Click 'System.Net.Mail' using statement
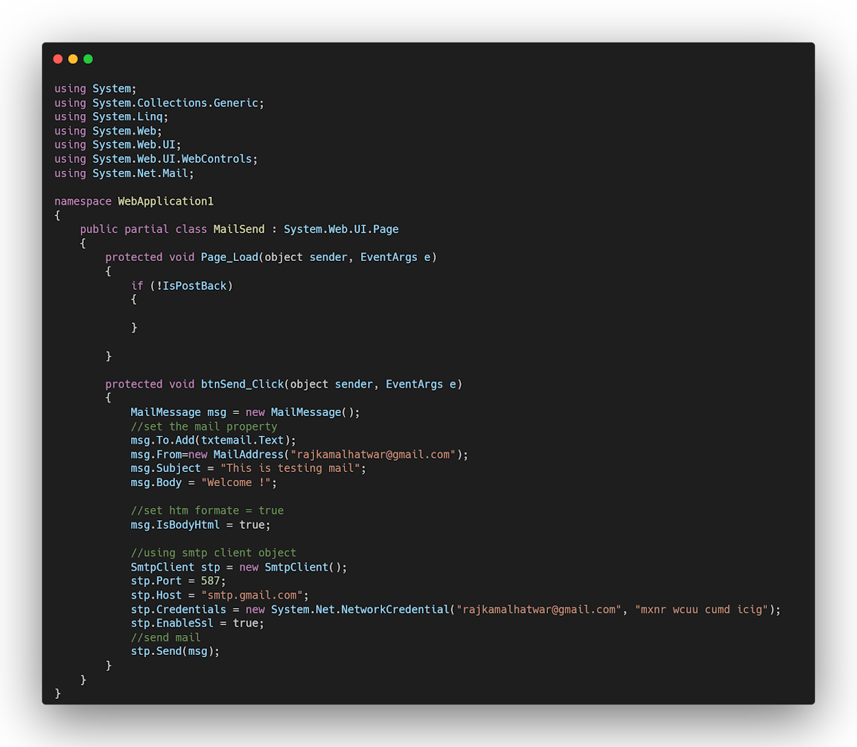The height and width of the screenshot is (747, 857). (x=140, y=173)
